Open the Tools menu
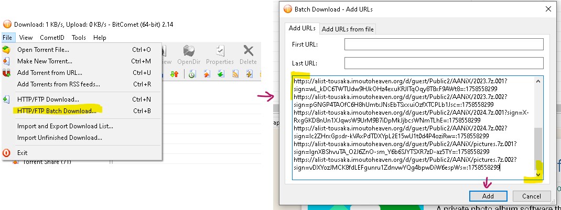 click(x=79, y=38)
